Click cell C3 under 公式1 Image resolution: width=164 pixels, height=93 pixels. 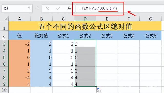63,43
